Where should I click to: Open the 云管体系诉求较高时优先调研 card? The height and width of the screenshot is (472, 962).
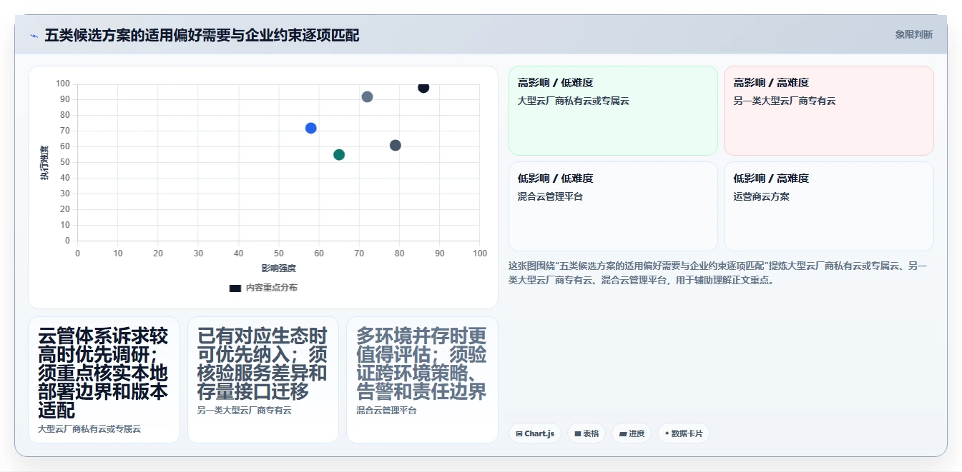[104, 380]
